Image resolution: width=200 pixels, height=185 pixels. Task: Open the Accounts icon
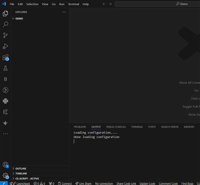pyautogui.click(x=5, y=165)
